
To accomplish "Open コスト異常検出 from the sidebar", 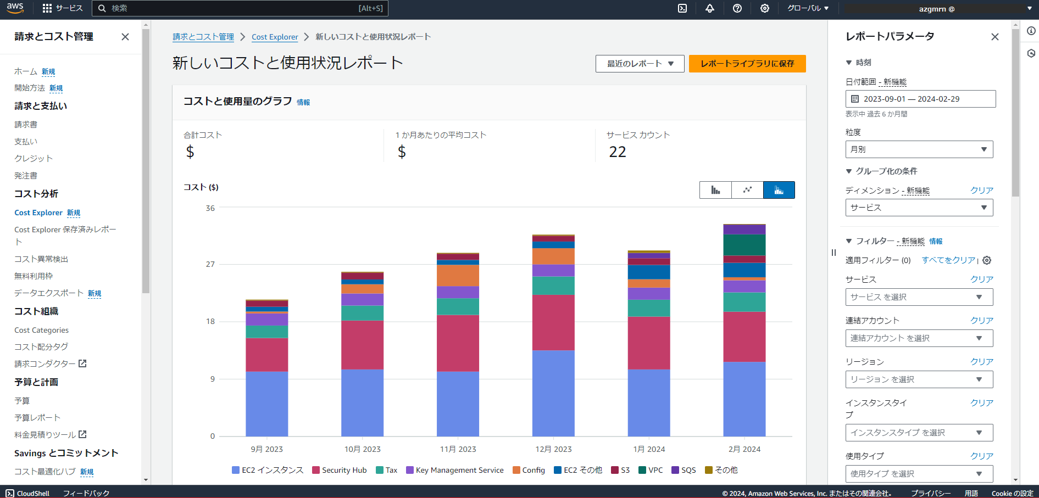I will [41, 259].
